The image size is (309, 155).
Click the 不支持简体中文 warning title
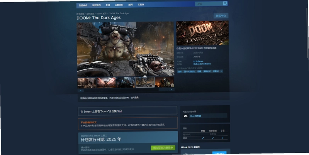point(88,122)
